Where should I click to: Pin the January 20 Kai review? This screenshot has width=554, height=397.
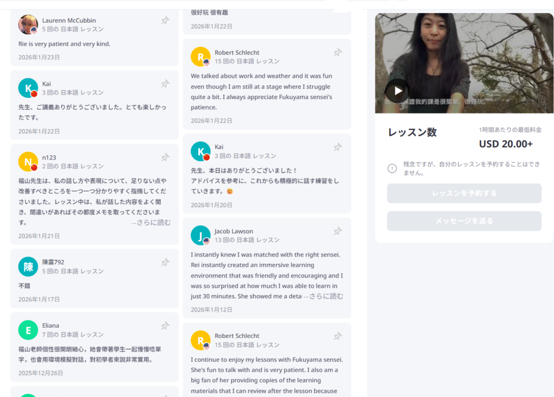(x=338, y=147)
